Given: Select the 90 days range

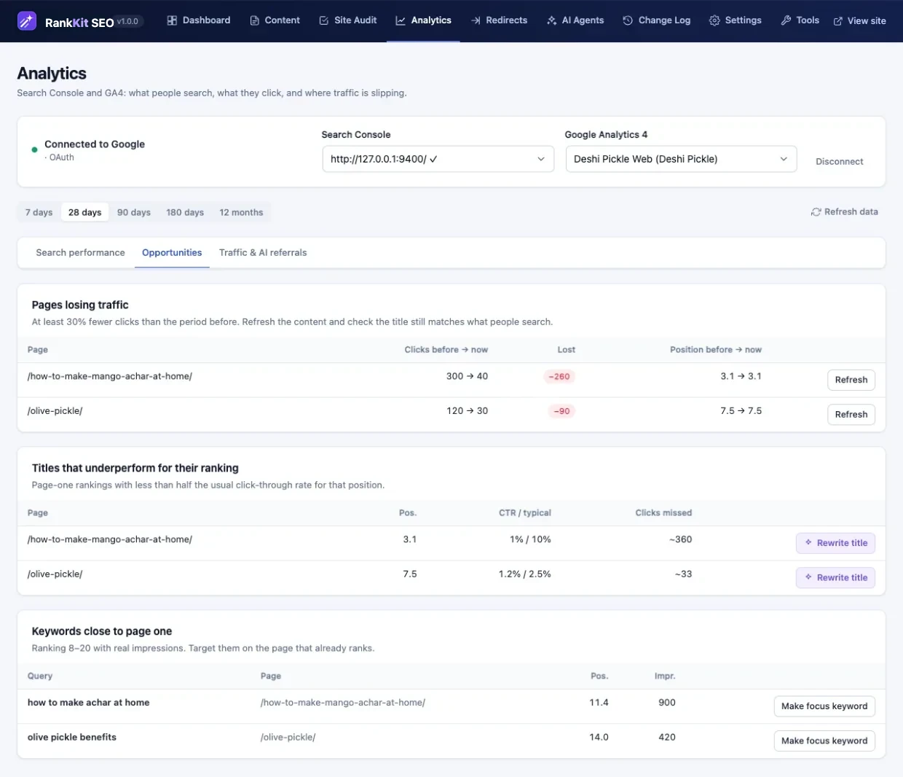Looking at the screenshot, I should pos(134,212).
